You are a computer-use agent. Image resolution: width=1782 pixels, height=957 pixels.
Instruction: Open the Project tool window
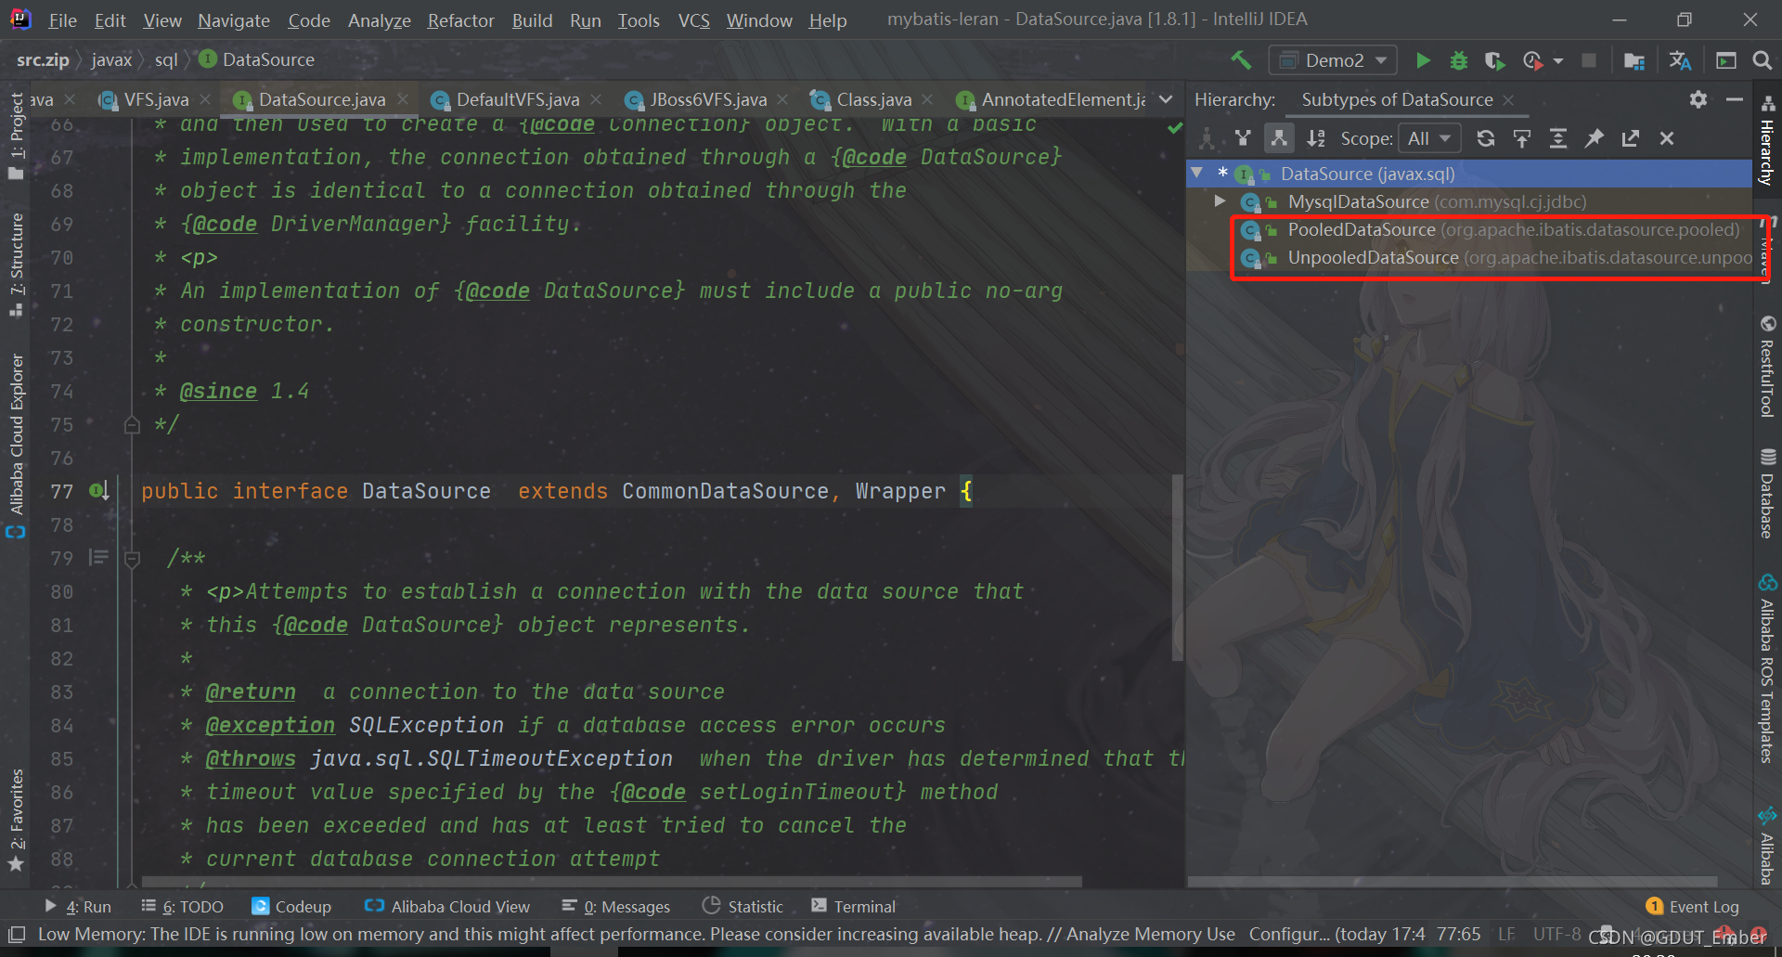(16, 135)
